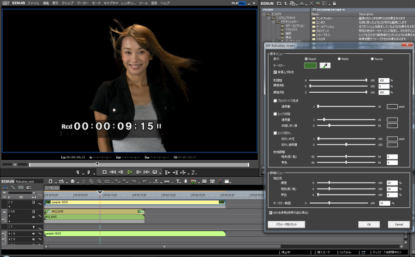Enable the エッジぼかし blur checkbox

tap(275, 133)
